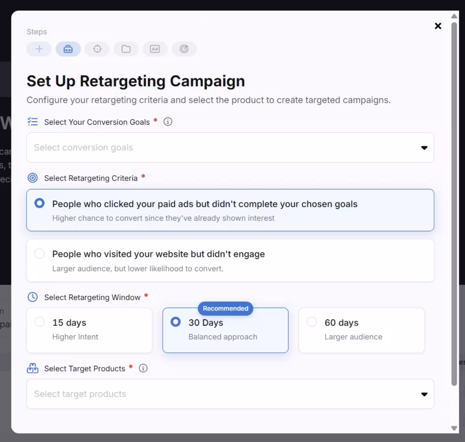The width and height of the screenshot is (465, 442).
Task: Close the retargeting campaign dialog
Action: [x=438, y=26]
